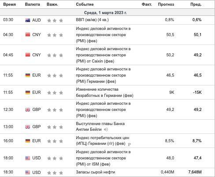This screenshot has height=177, width=215.
Task: Click the importance stars in the AUD ВВП row
Action: 55,20
